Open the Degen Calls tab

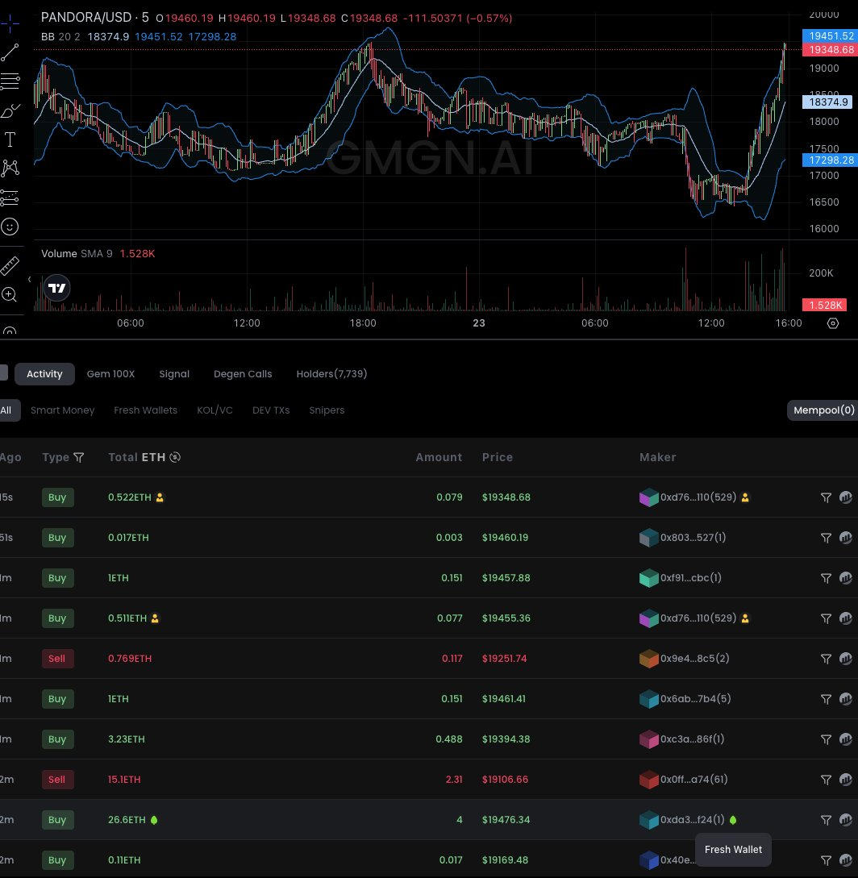(x=243, y=374)
